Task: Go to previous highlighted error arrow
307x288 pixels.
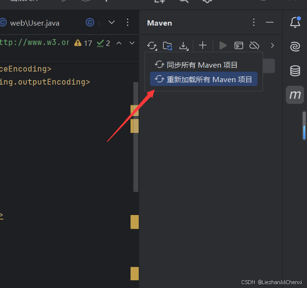Action: click(119, 43)
